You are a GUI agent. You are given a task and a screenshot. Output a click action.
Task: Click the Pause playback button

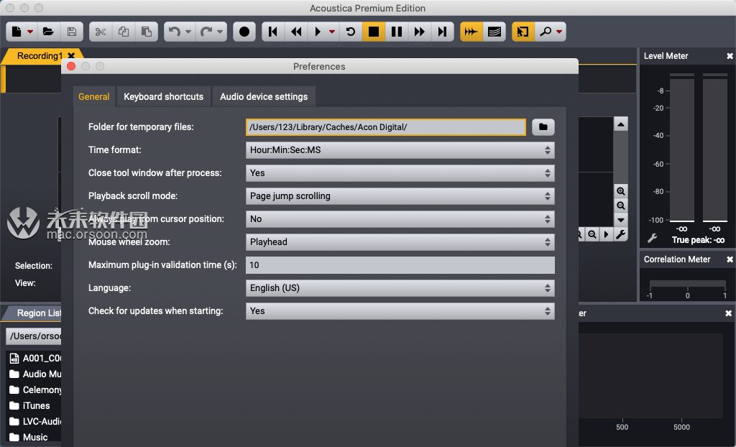(397, 32)
